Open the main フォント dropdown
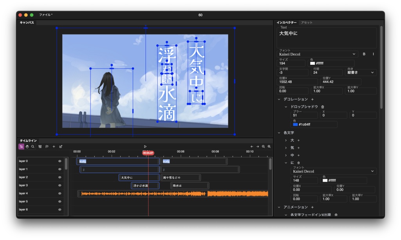Image resolution: width=401 pixels, height=240 pixels. [x=317, y=54]
